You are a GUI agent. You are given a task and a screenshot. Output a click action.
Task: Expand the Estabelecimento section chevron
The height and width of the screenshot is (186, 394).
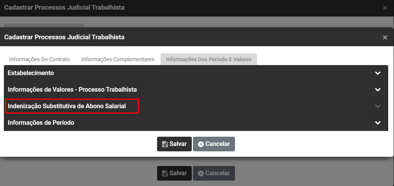[x=378, y=73]
